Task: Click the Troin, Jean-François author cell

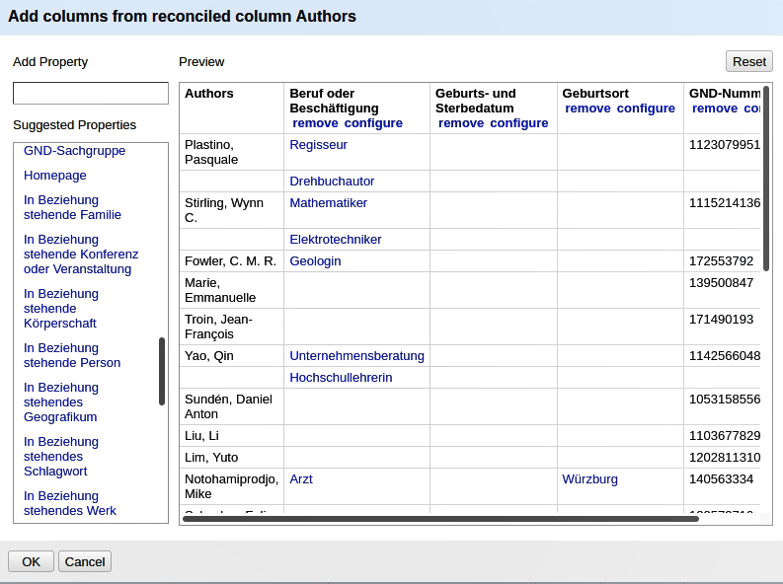Action: (x=232, y=327)
